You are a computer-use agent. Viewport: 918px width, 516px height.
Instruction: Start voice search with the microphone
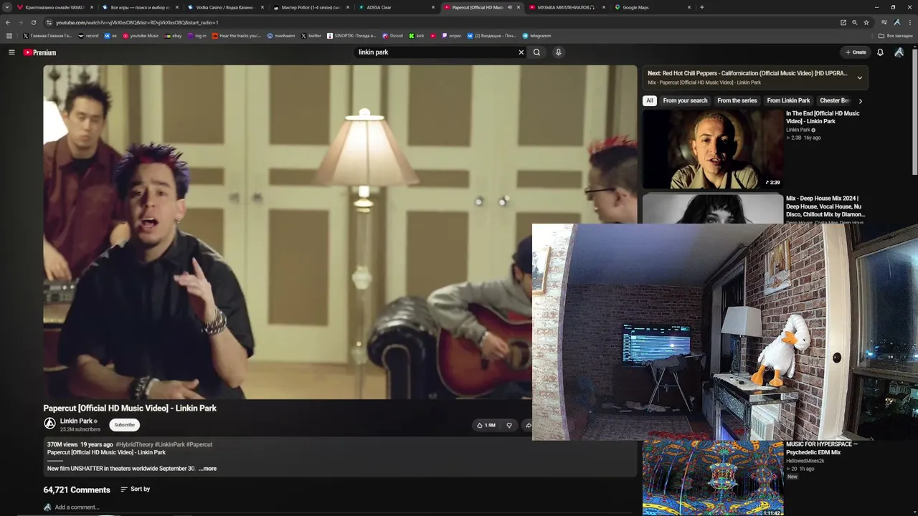[x=558, y=52]
